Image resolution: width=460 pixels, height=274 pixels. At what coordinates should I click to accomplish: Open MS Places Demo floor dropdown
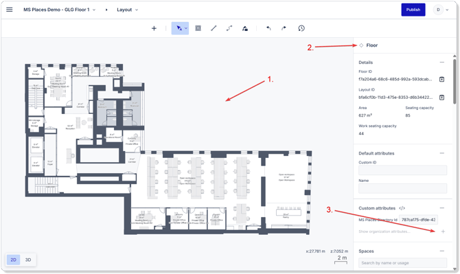tap(60, 10)
